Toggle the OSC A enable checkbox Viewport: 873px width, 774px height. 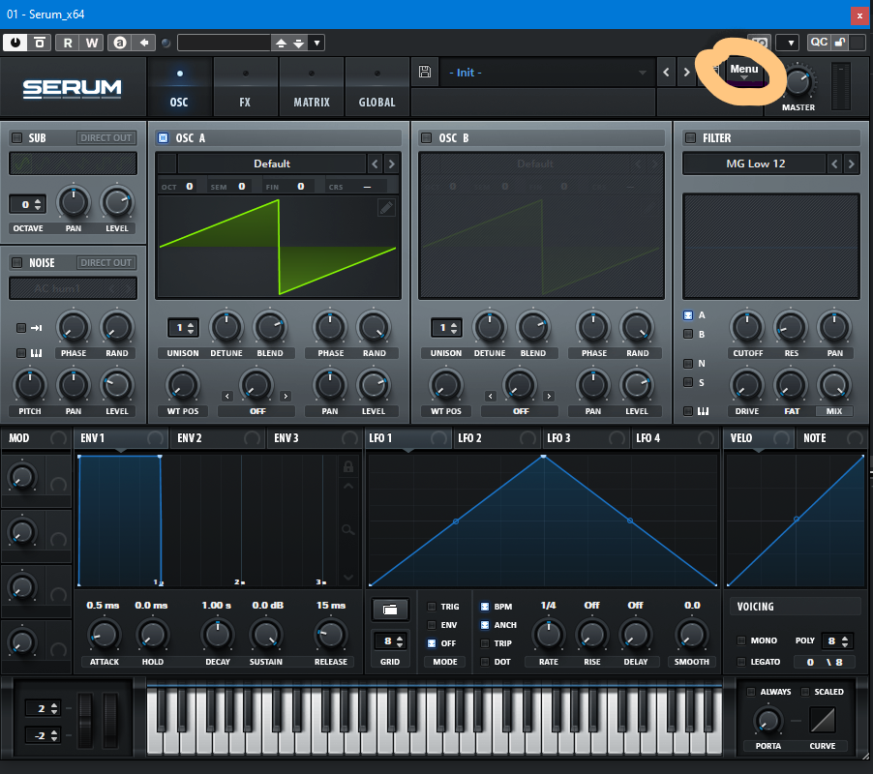click(164, 137)
